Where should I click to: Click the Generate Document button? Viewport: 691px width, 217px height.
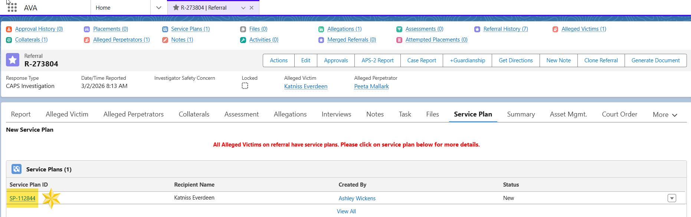point(656,60)
